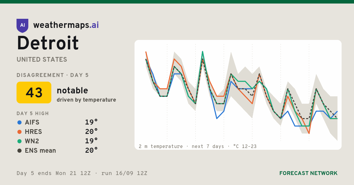The width and height of the screenshot is (354, 185).
Task: Click the yellow 43 disagreement score badge
Action: click(34, 92)
